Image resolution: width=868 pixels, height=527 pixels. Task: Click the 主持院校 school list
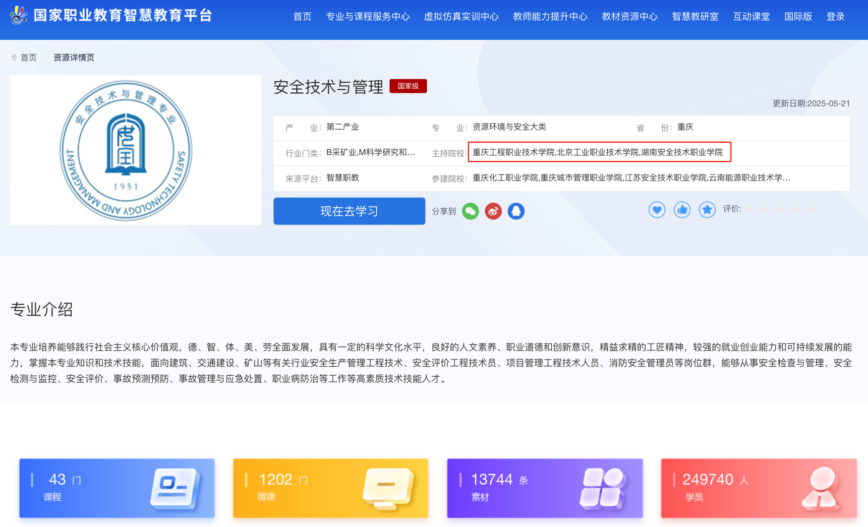[598, 152]
